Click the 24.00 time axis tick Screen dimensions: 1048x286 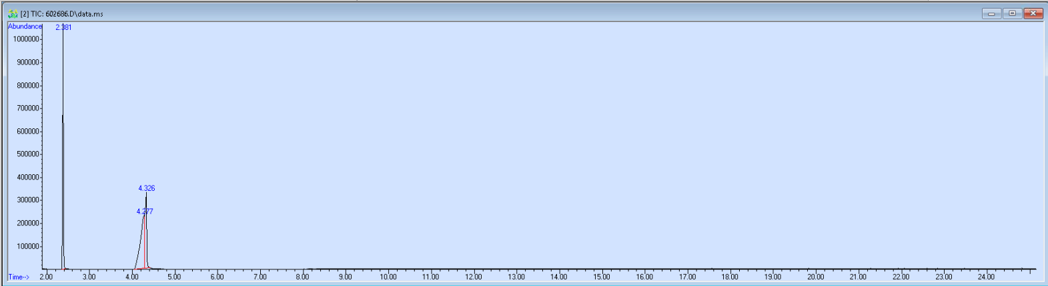[987, 277]
